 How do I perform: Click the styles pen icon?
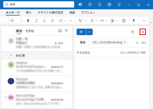pos(80,21)
